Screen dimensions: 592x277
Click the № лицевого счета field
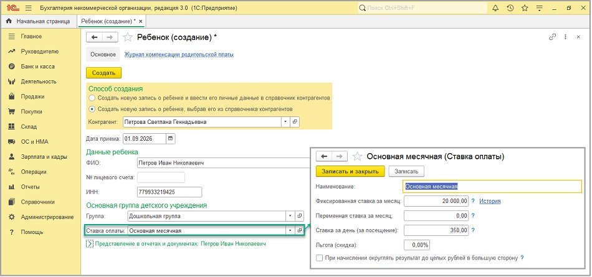click(x=161, y=177)
